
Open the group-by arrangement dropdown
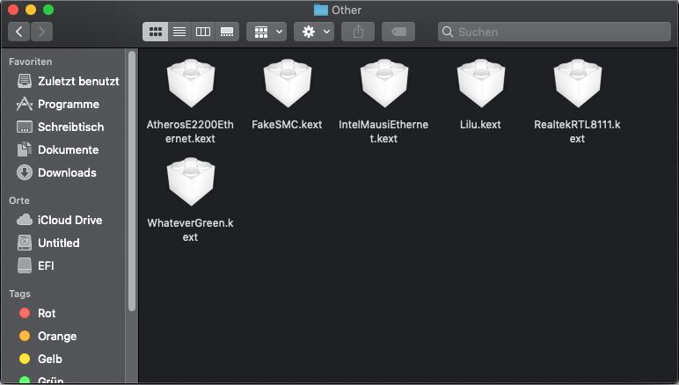coord(266,32)
